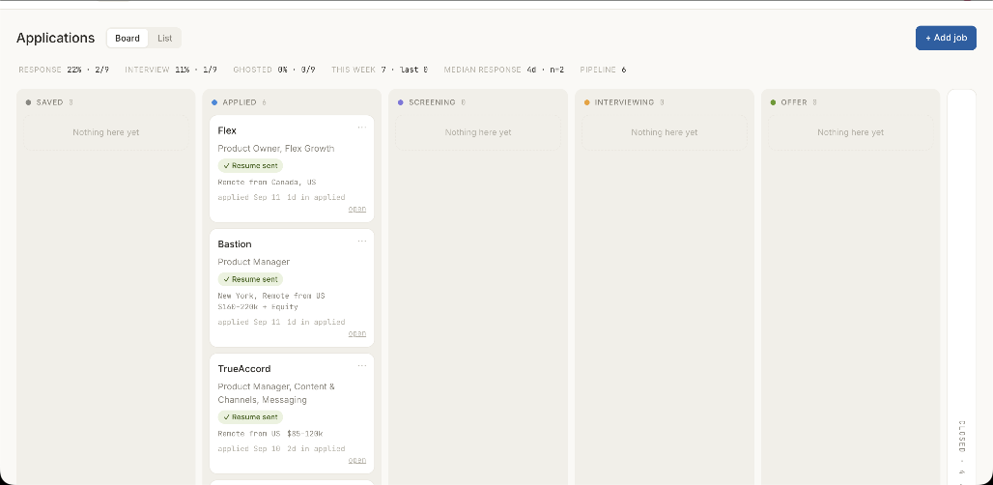This screenshot has height=485, width=993.
Task: Click the Resume sent badge on TrueAccord
Action: [x=250, y=416]
